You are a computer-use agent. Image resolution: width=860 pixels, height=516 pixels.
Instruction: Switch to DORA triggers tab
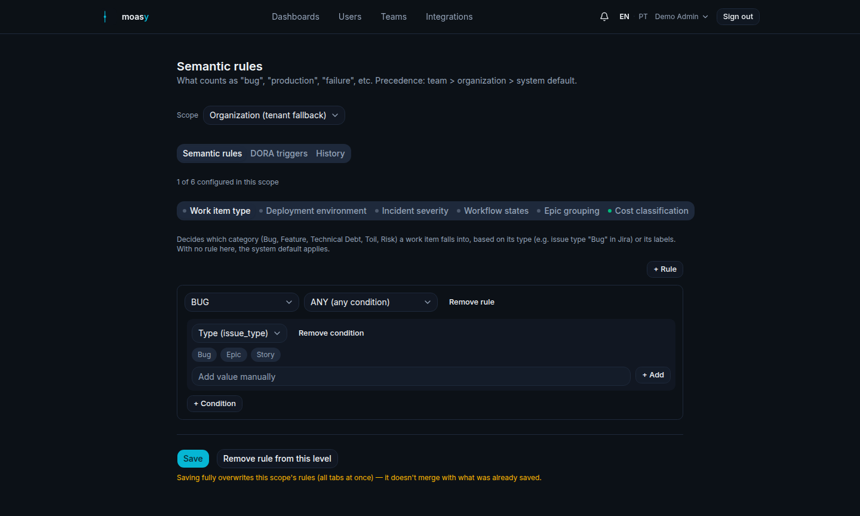pyautogui.click(x=279, y=153)
